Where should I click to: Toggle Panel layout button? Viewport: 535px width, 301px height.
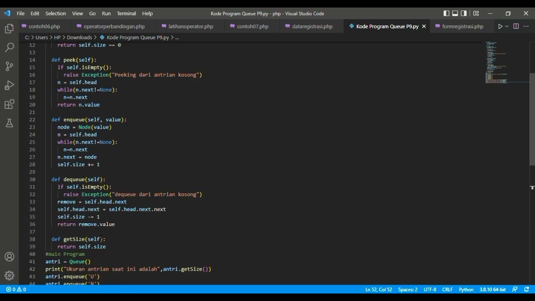tap(455, 13)
